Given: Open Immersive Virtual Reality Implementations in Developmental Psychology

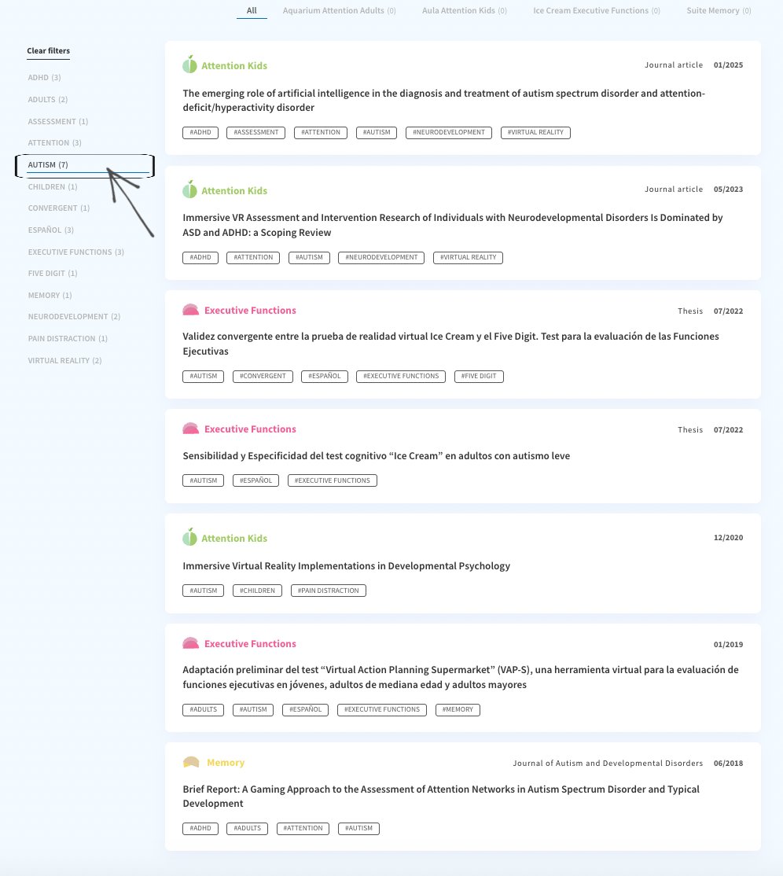Looking at the screenshot, I should coord(346,566).
